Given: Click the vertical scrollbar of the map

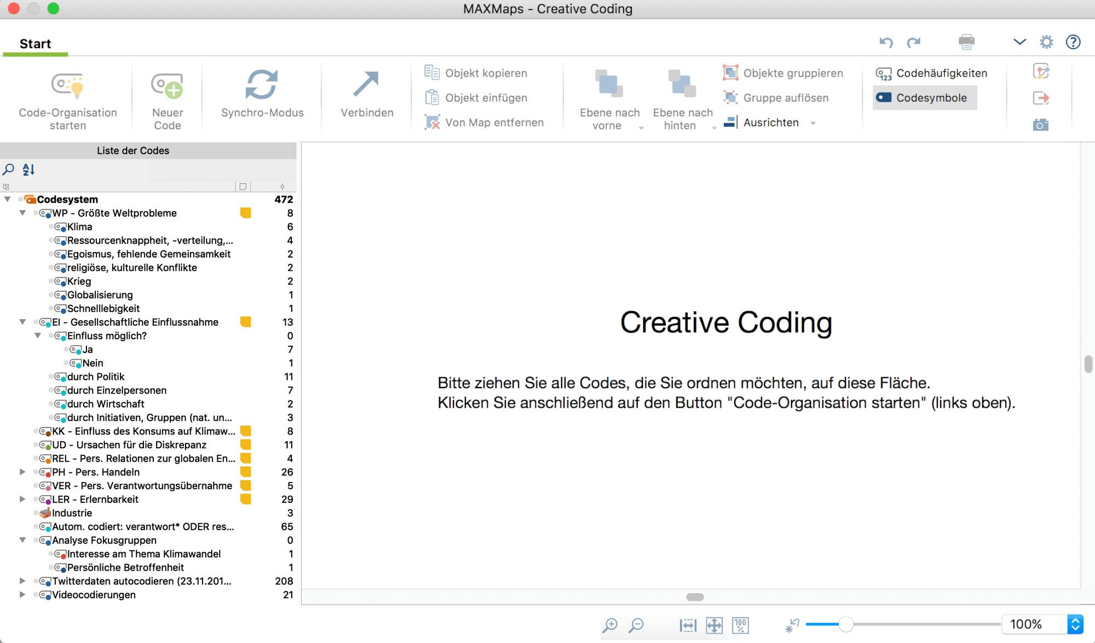Looking at the screenshot, I should coord(1088,364).
